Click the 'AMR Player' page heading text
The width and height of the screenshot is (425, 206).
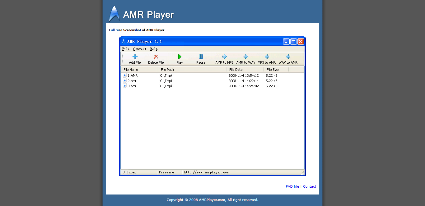(x=148, y=15)
